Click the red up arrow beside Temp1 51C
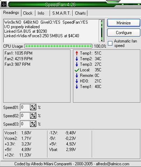The height and width of the screenshot is (167, 141). click(77, 53)
